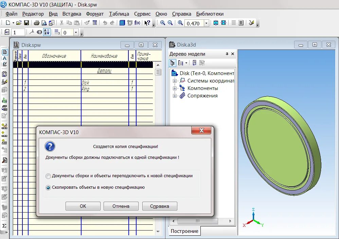This screenshot has height=239, width=339.
Task: Zoom in with the plus magnifier
Action: tap(163, 23)
